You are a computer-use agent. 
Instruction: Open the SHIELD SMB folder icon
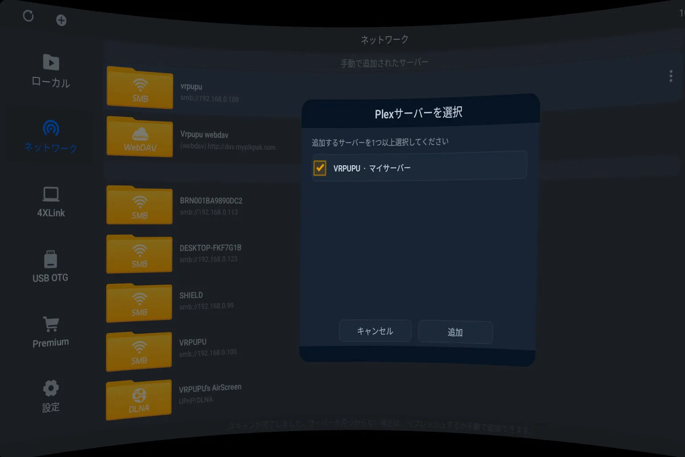coord(139,303)
